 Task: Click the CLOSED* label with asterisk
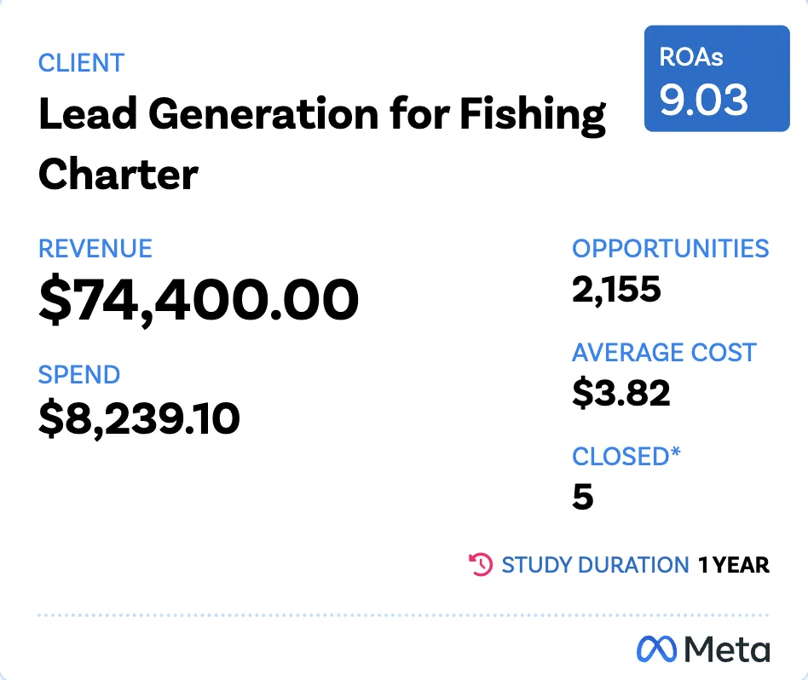[626, 457]
